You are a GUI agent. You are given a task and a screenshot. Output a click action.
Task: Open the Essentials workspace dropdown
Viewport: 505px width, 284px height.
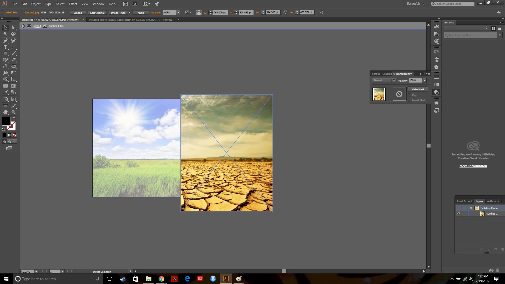[416, 4]
